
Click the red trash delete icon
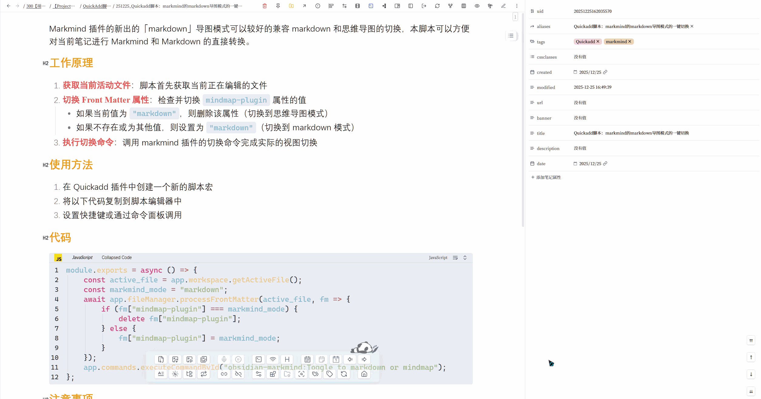point(265,6)
